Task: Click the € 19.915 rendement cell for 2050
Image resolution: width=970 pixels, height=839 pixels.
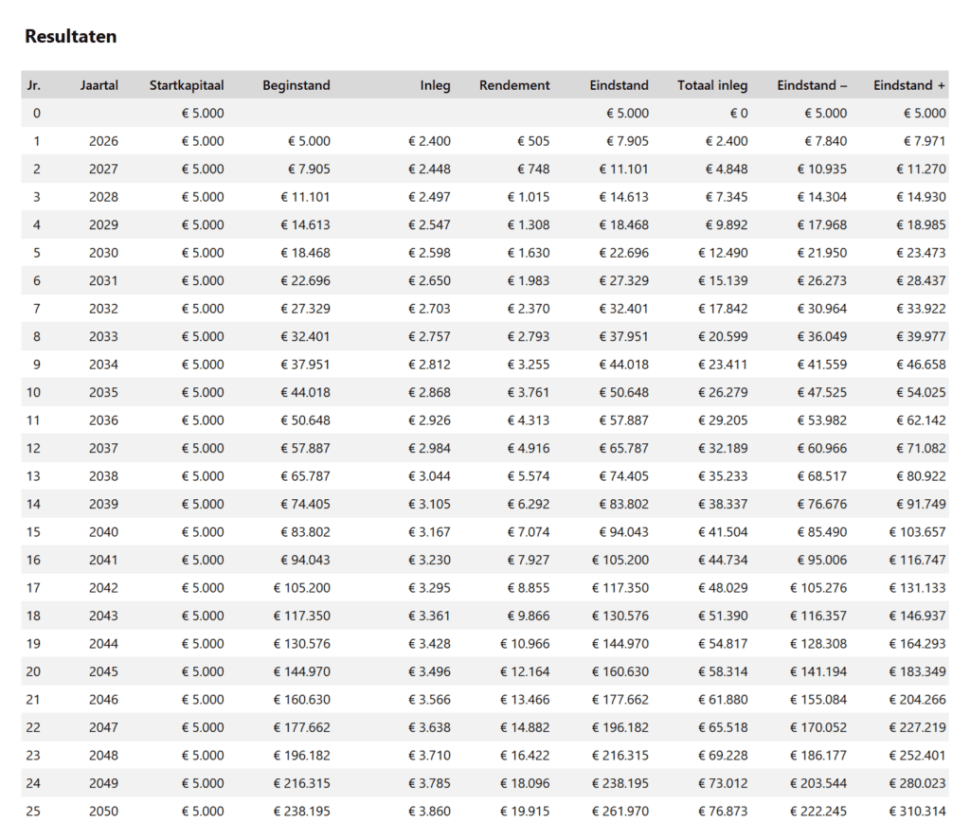Action: 524,811
